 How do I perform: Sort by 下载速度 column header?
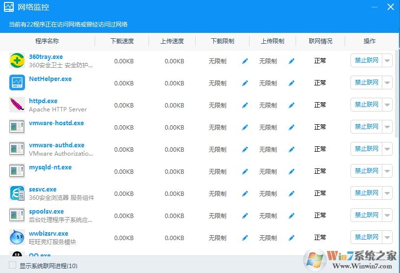(x=122, y=41)
